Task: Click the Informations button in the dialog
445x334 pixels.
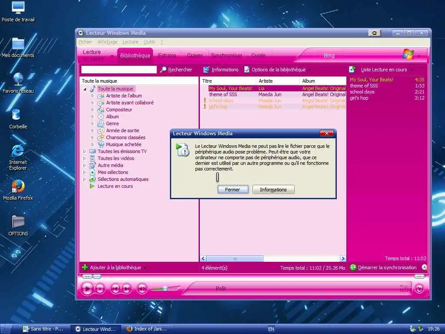Action: (x=273, y=190)
